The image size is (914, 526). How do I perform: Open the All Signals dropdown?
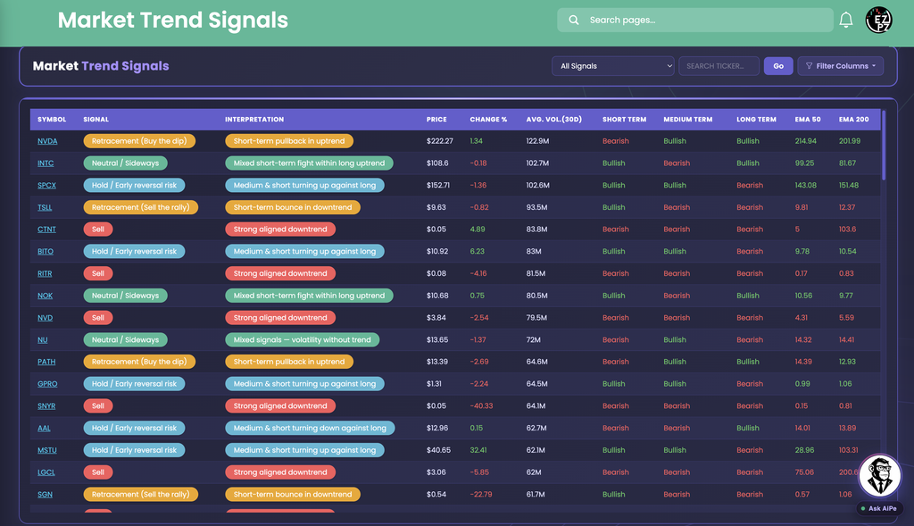pyautogui.click(x=612, y=66)
